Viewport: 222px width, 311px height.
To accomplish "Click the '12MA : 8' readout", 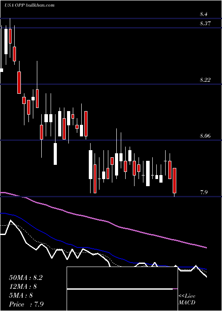I will pos(23,287).
